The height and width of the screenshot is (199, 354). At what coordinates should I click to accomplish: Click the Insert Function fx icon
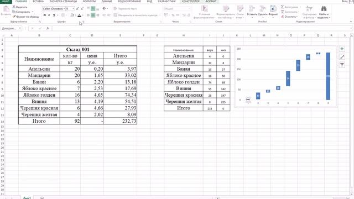[48, 28]
